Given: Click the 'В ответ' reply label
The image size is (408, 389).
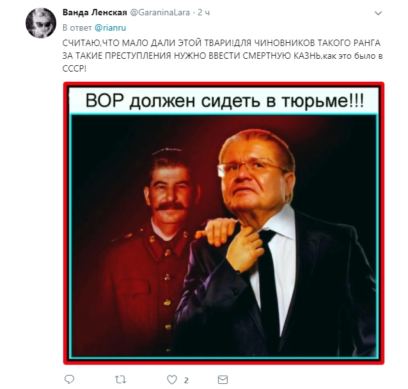Looking at the screenshot, I should click(77, 28).
